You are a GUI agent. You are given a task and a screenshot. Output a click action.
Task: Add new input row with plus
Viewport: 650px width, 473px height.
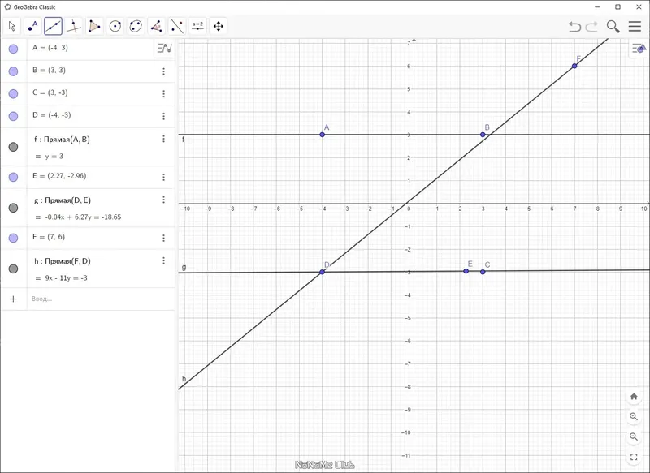pyautogui.click(x=13, y=299)
